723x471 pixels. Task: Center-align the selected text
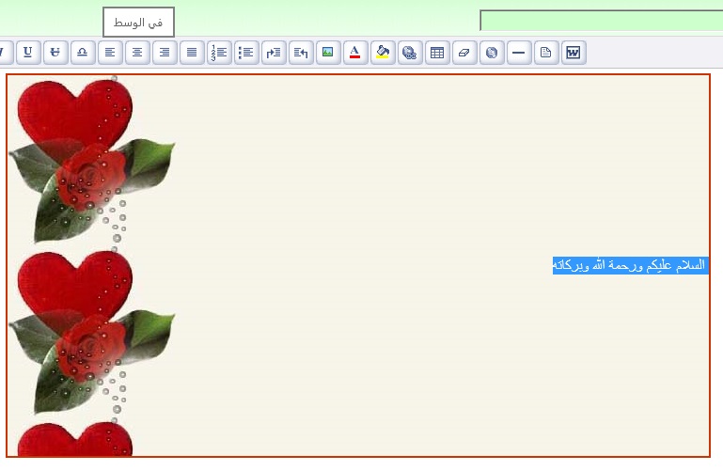[137, 53]
